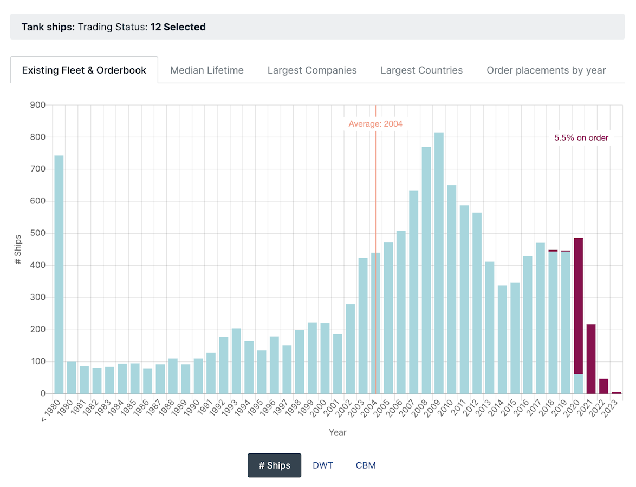Click the Existing Fleet & Orderbook tab
This screenshot has width=636, height=487.
pyautogui.click(x=84, y=70)
